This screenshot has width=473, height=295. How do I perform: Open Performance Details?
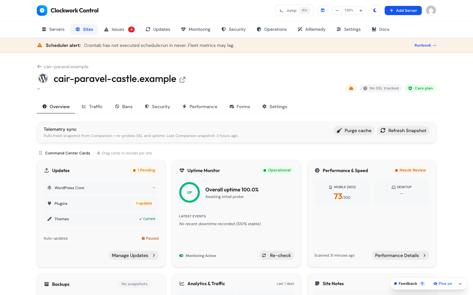(x=401, y=255)
